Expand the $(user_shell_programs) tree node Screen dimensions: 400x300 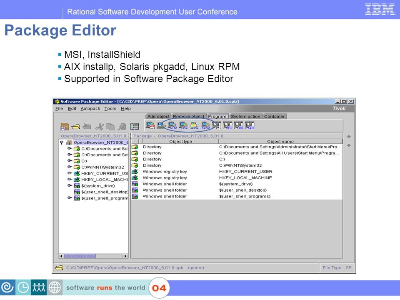point(70,197)
